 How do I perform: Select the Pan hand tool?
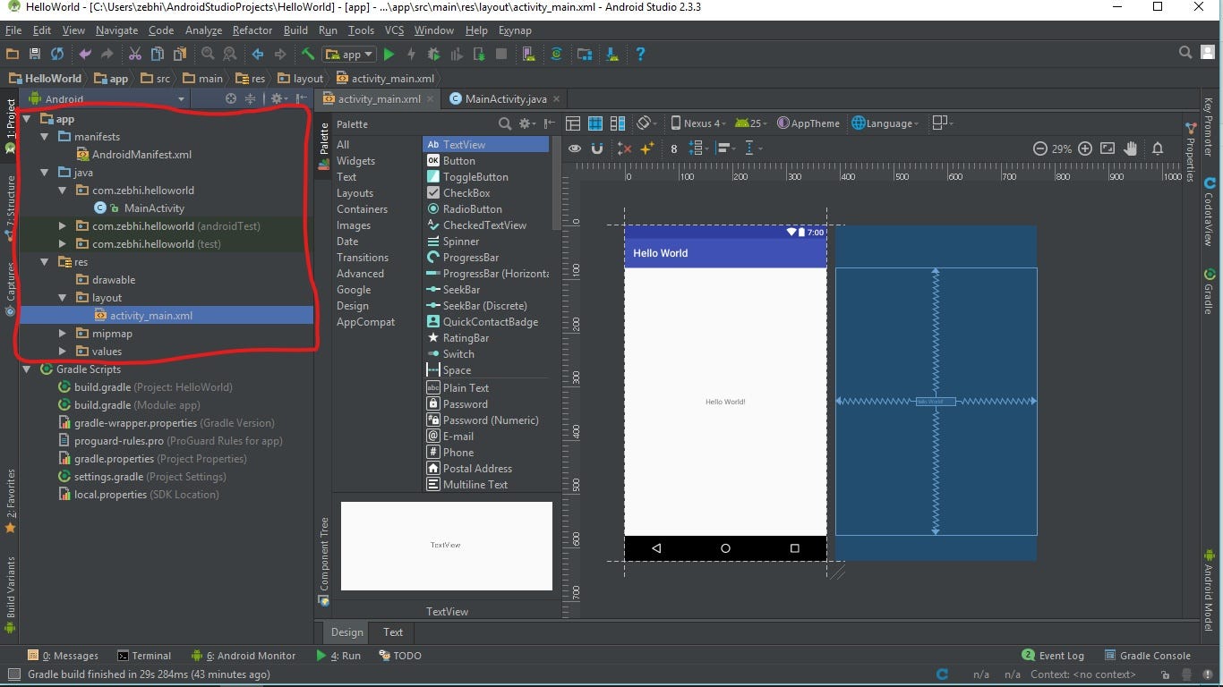pos(1131,148)
